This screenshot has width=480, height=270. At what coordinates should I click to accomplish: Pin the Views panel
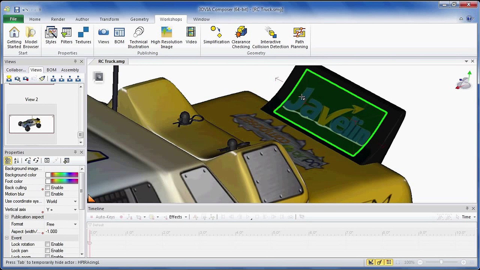(75, 61)
